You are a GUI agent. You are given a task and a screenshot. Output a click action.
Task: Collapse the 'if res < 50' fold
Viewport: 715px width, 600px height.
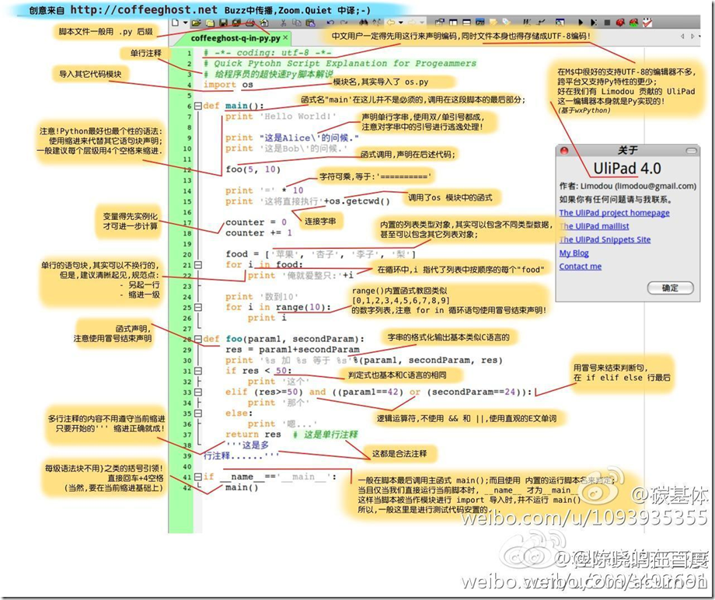tap(198, 371)
